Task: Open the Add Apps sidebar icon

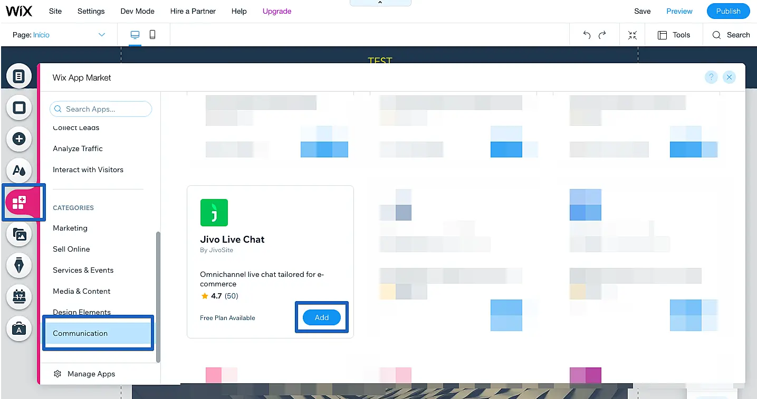Action: point(19,202)
